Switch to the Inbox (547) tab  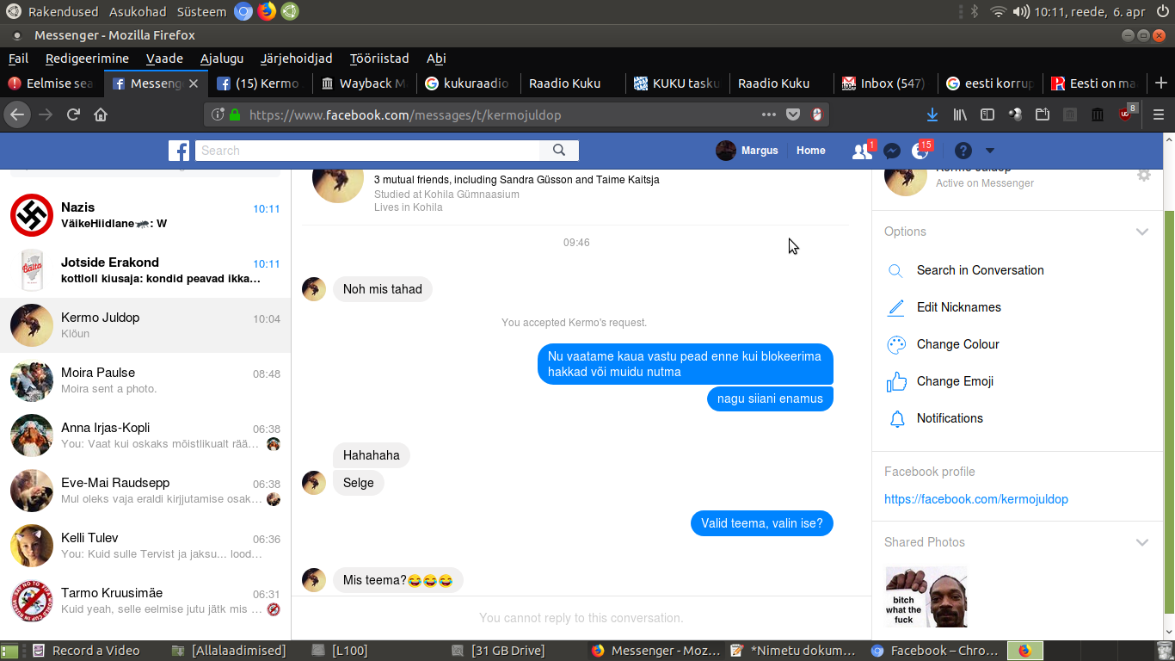(883, 83)
